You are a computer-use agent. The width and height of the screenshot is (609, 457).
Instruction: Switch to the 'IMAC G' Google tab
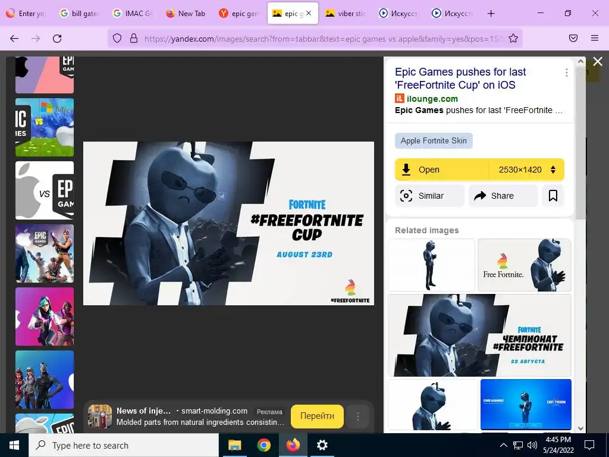click(133, 14)
